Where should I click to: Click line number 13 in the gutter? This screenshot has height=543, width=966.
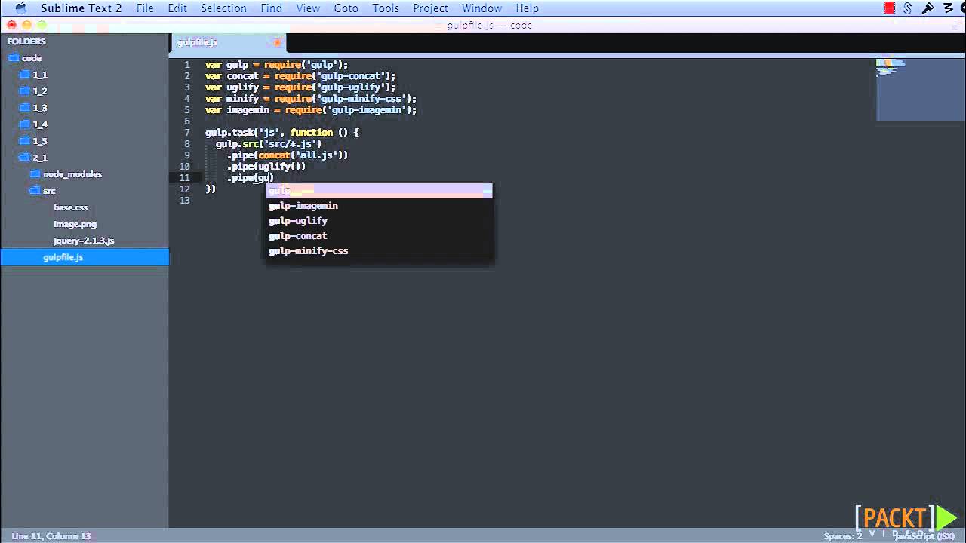coord(185,201)
